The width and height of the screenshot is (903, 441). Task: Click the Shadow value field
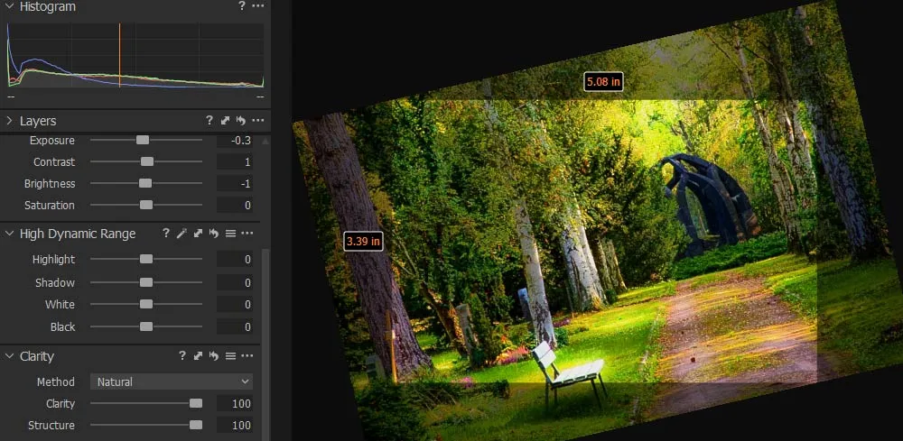click(x=235, y=283)
